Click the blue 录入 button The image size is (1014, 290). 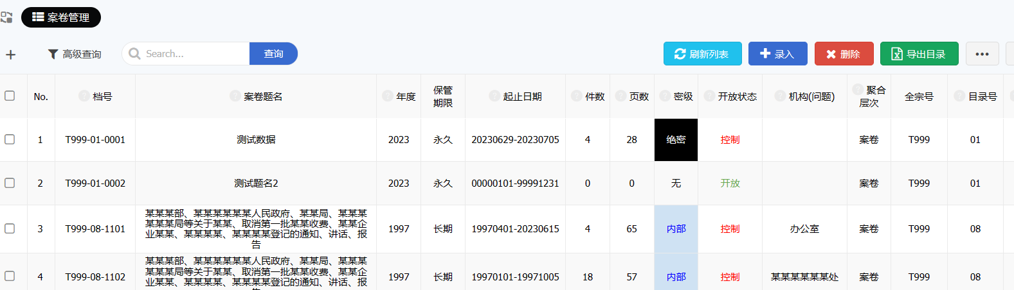(777, 54)
